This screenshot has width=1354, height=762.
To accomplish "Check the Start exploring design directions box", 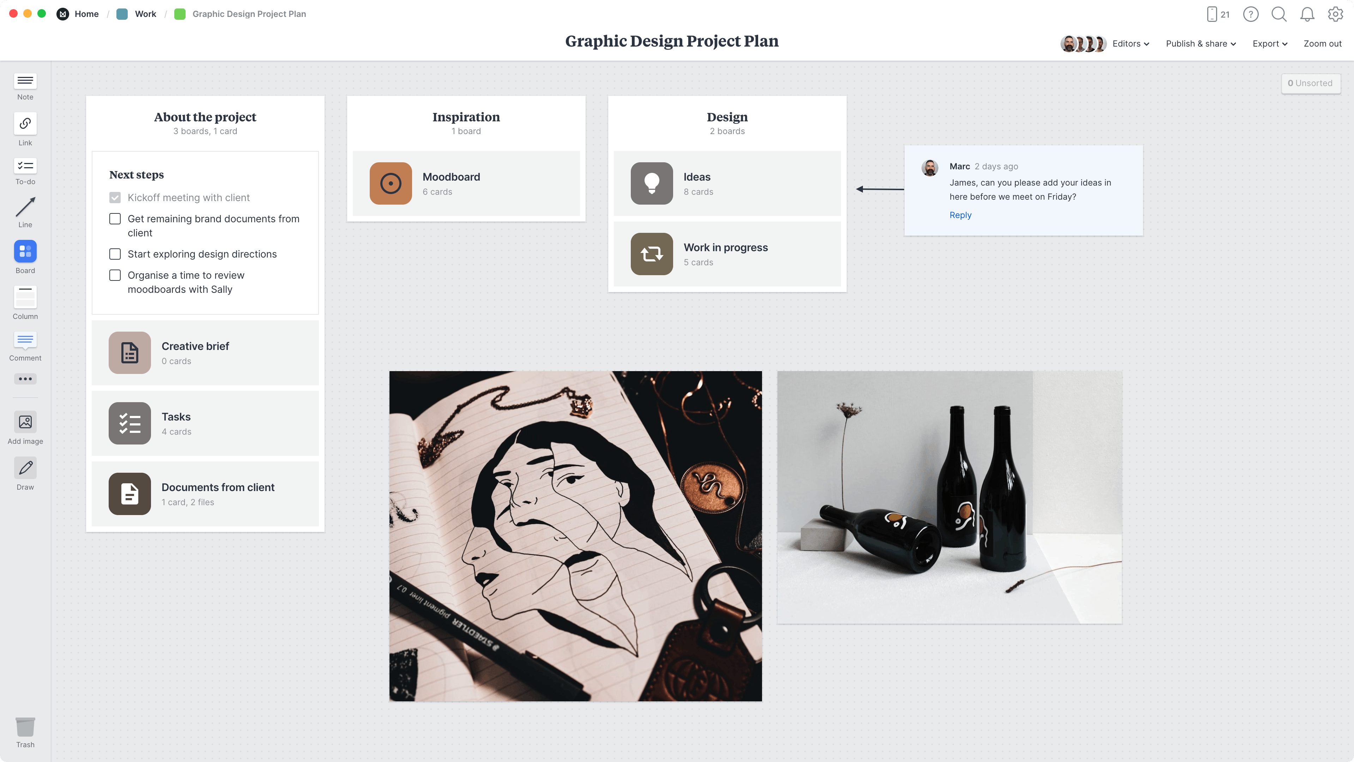I will tap(115, 253).
